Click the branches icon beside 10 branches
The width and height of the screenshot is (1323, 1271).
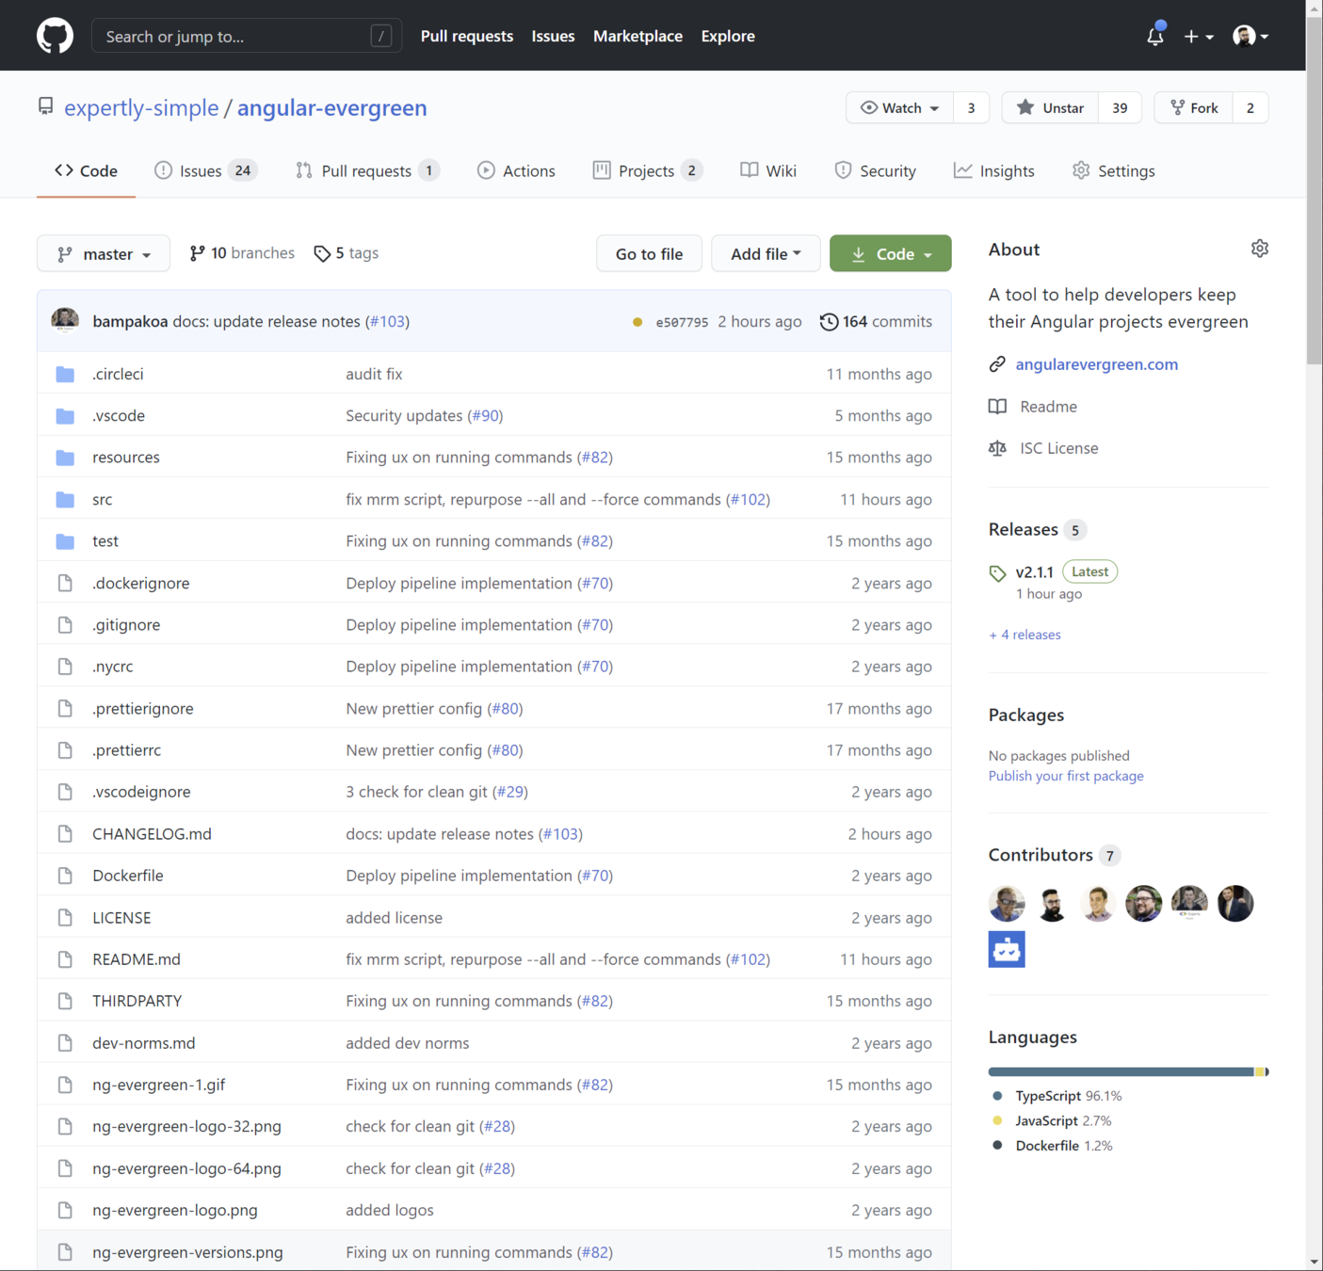click(x=197, y=253)
